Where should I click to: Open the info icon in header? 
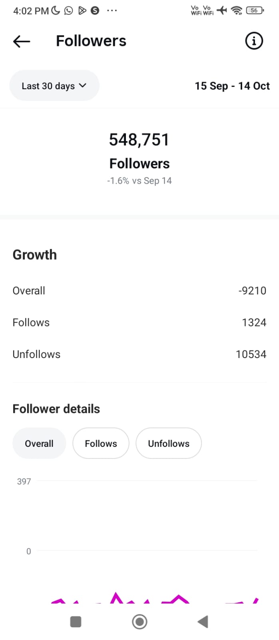(254, 41)
